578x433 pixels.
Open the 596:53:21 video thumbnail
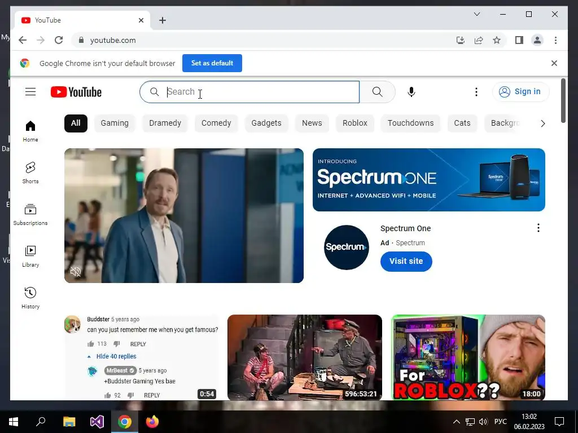[x=304, y=357]
